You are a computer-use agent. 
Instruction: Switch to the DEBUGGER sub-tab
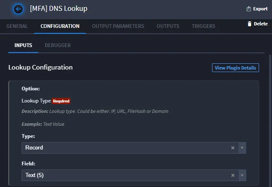tap(58, 45)
